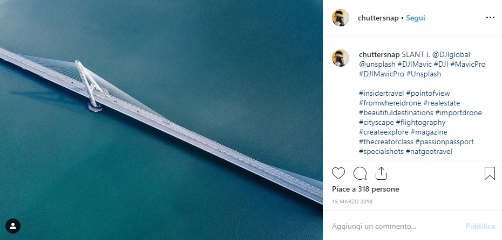Like the post with the heart icon
The image size is (502, 240).
coord(338,173)
